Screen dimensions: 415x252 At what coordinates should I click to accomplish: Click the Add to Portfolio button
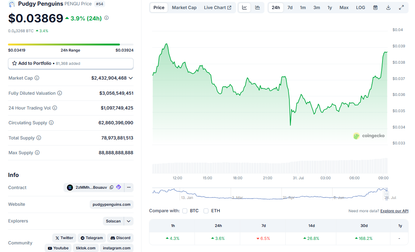point(71,64)
